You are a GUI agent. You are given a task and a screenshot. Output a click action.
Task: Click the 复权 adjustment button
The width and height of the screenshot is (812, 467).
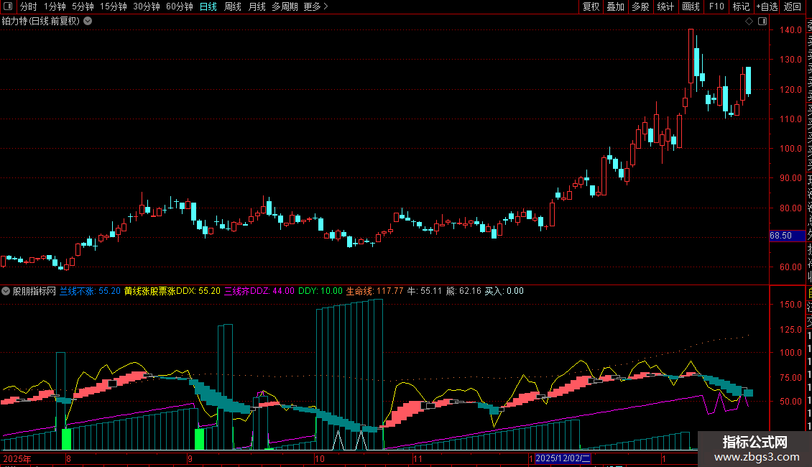point(591,6)
